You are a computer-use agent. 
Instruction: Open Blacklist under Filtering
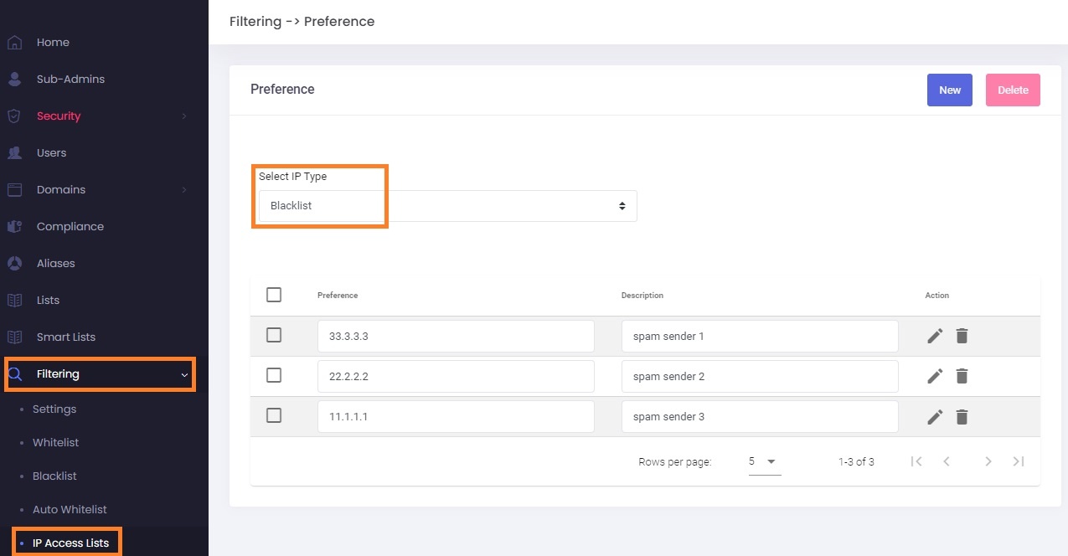click(54, 476)
